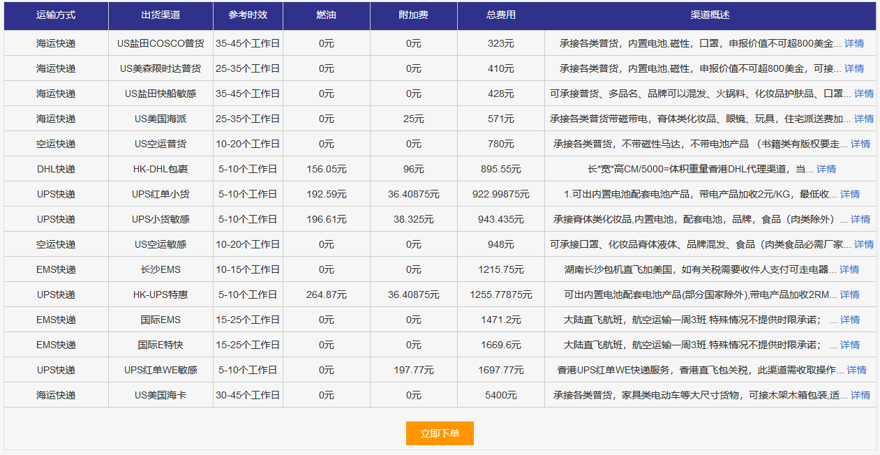The height and width of the screenshot is (455, 880).
Task: Select the 长沙EMS channel cell
Action: (161, 269)
